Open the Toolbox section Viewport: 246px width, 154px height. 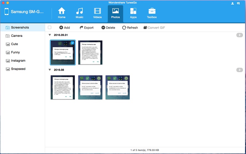click(152, 11)
